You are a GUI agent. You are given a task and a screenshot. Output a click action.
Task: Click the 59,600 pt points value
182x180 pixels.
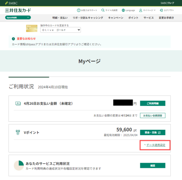127,130
